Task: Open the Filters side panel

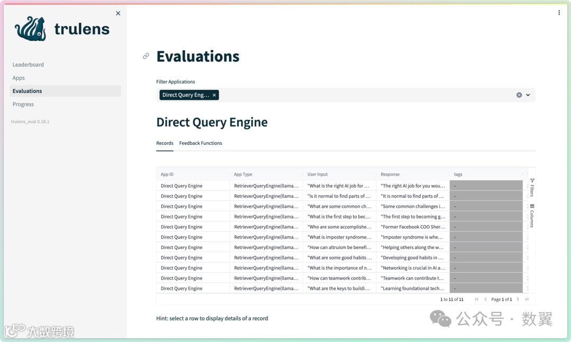Action: pyautogui.click(x=532, y=188)
